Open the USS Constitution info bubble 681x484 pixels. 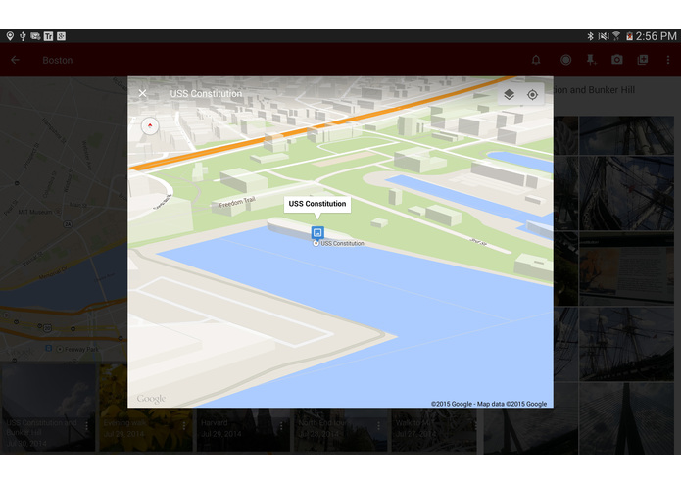pos(317,204)
